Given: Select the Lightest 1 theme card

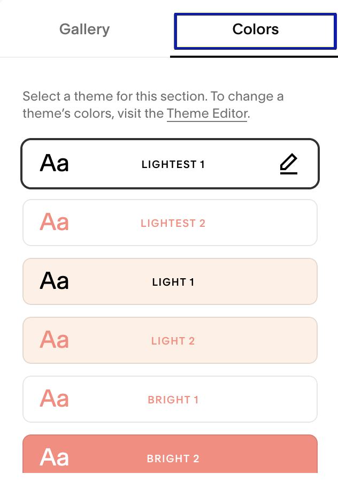Looking at the screenshot, I should click(x=170, y=164).
